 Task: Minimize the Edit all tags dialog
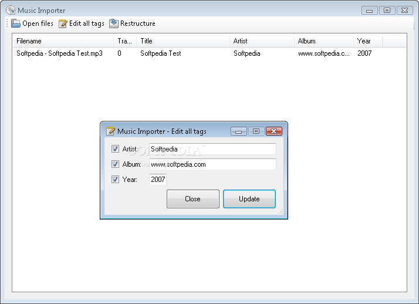point(239,131)
